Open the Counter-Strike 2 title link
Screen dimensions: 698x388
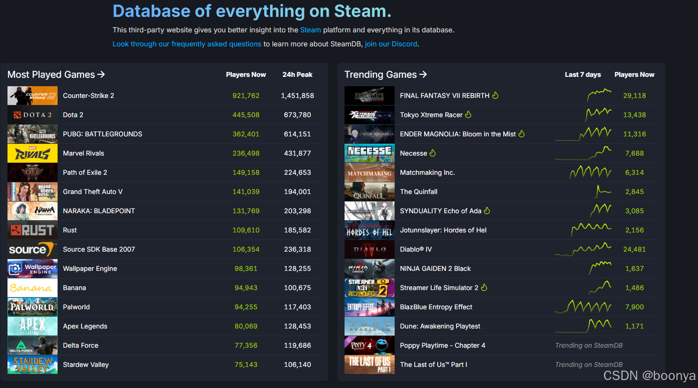[x=88, y=96]
